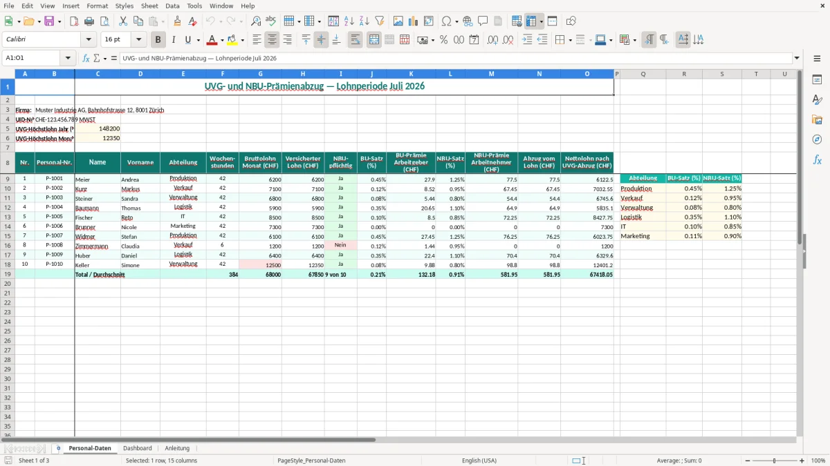Image resolution: width=830 pixels, height=466 pixels.
Task: Toggle Italic formatting
Action: pos(174,40)
